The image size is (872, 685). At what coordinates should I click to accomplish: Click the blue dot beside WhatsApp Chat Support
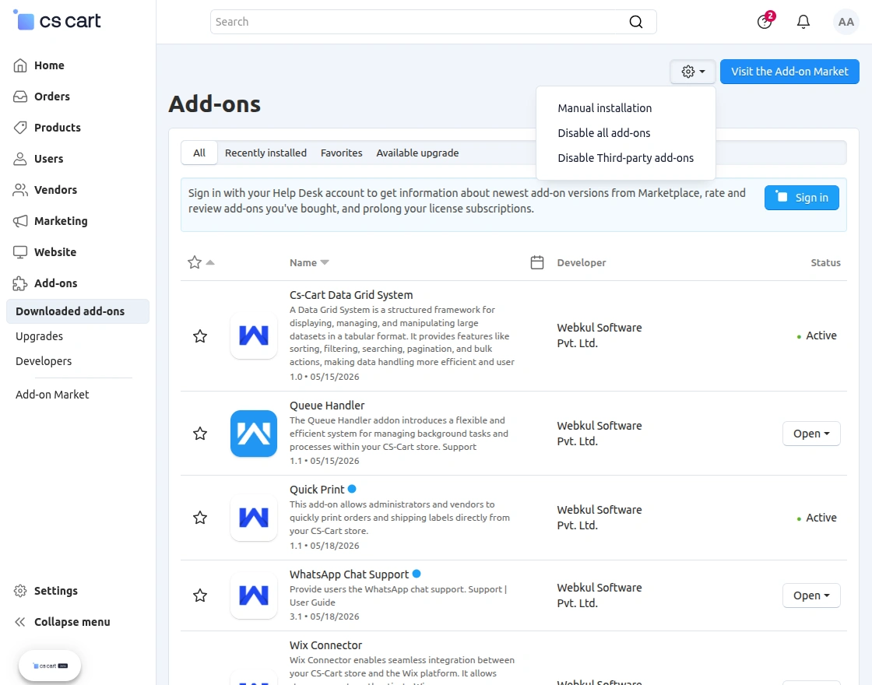click(417, 573)
